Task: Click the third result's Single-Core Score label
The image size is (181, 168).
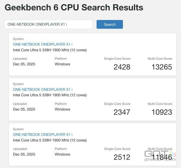Action: click(x=117, y=149)
